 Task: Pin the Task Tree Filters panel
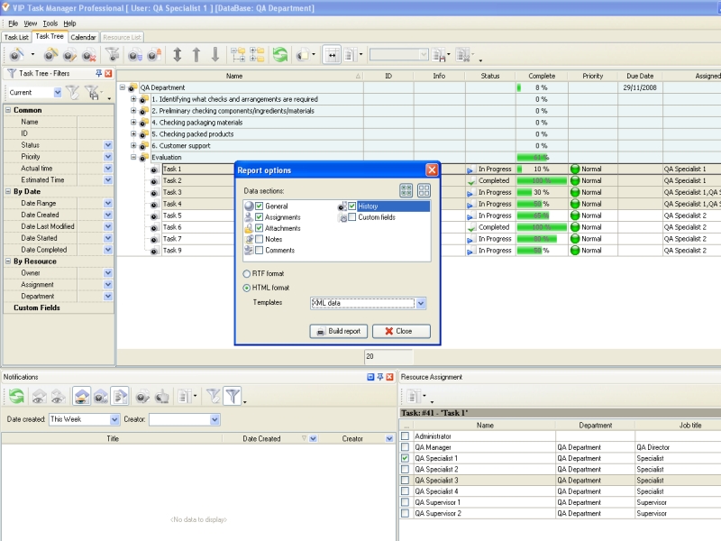[98, 73]
